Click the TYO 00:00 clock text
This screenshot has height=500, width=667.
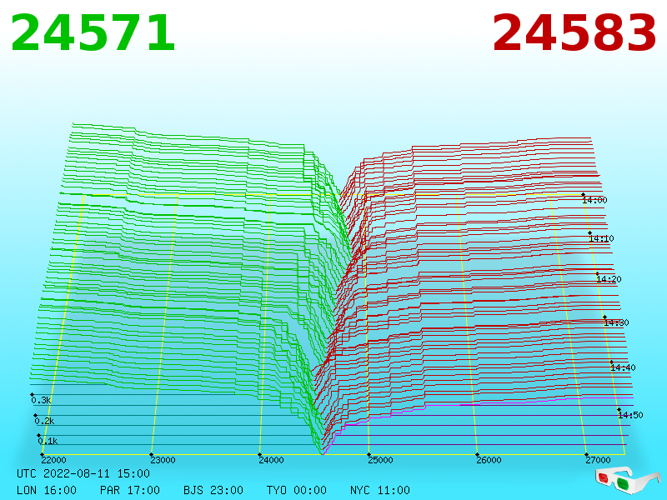click(297, 490)
